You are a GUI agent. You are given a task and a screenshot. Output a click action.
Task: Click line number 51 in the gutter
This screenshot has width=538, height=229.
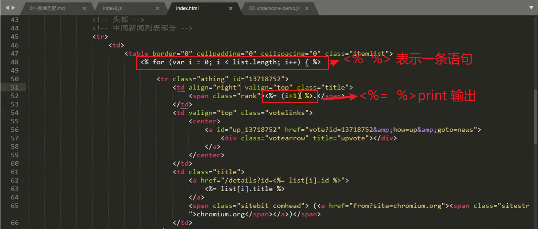tap(15, 87)
